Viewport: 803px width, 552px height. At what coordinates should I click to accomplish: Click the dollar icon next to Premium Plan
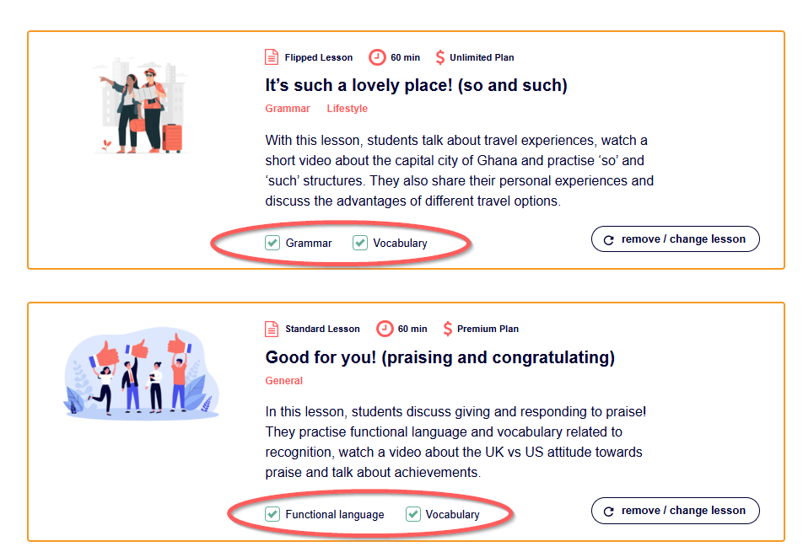point(448,329)
